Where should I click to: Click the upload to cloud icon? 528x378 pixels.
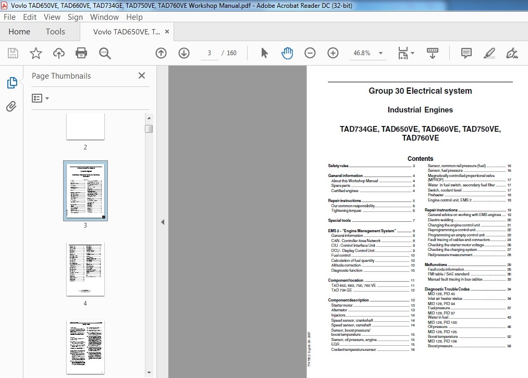[58, 53]
